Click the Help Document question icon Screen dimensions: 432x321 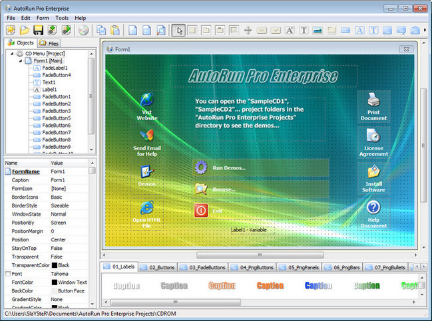pyautogui.click(x=373, y=207)
